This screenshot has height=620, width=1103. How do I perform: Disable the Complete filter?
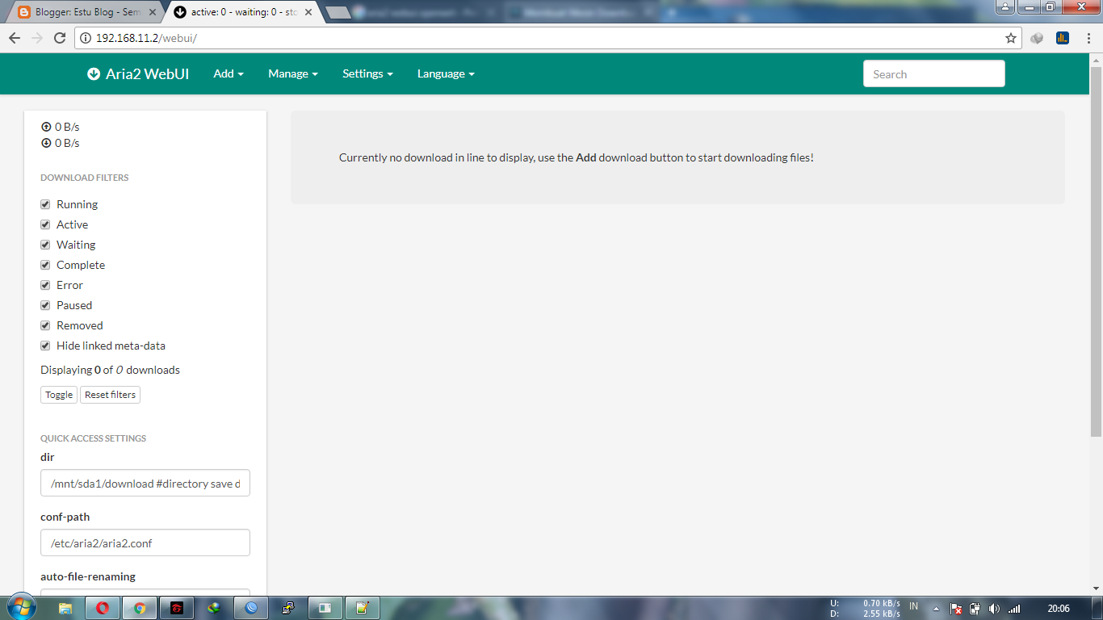(45, 265)
